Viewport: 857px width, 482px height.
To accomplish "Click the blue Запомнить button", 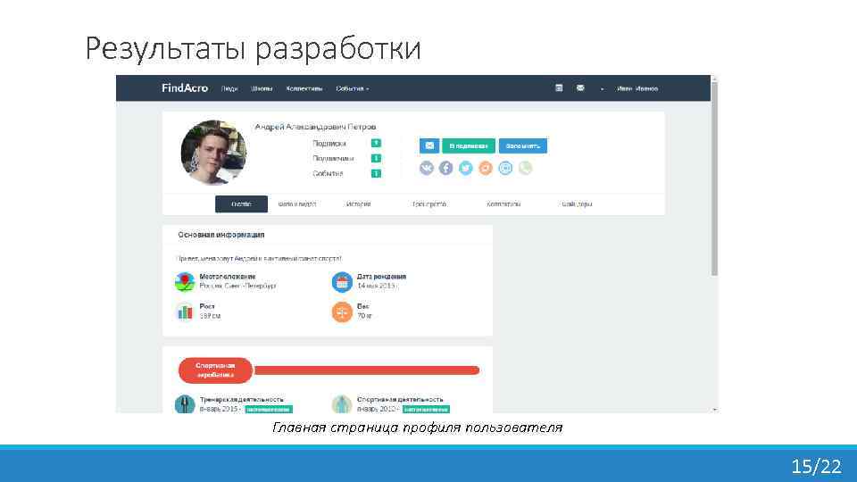I will [x=523, y=145].
